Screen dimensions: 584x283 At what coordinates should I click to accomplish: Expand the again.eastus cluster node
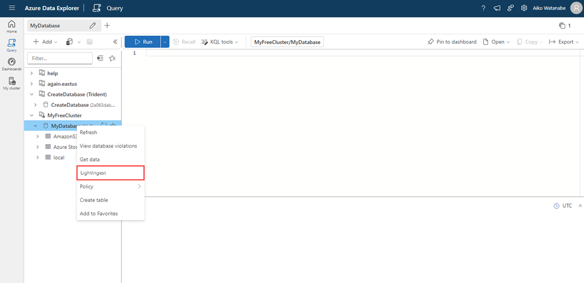coord(32,83)
